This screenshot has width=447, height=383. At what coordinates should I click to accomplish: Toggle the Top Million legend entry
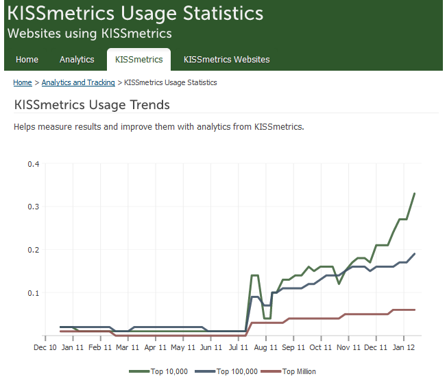click(288, 371)
